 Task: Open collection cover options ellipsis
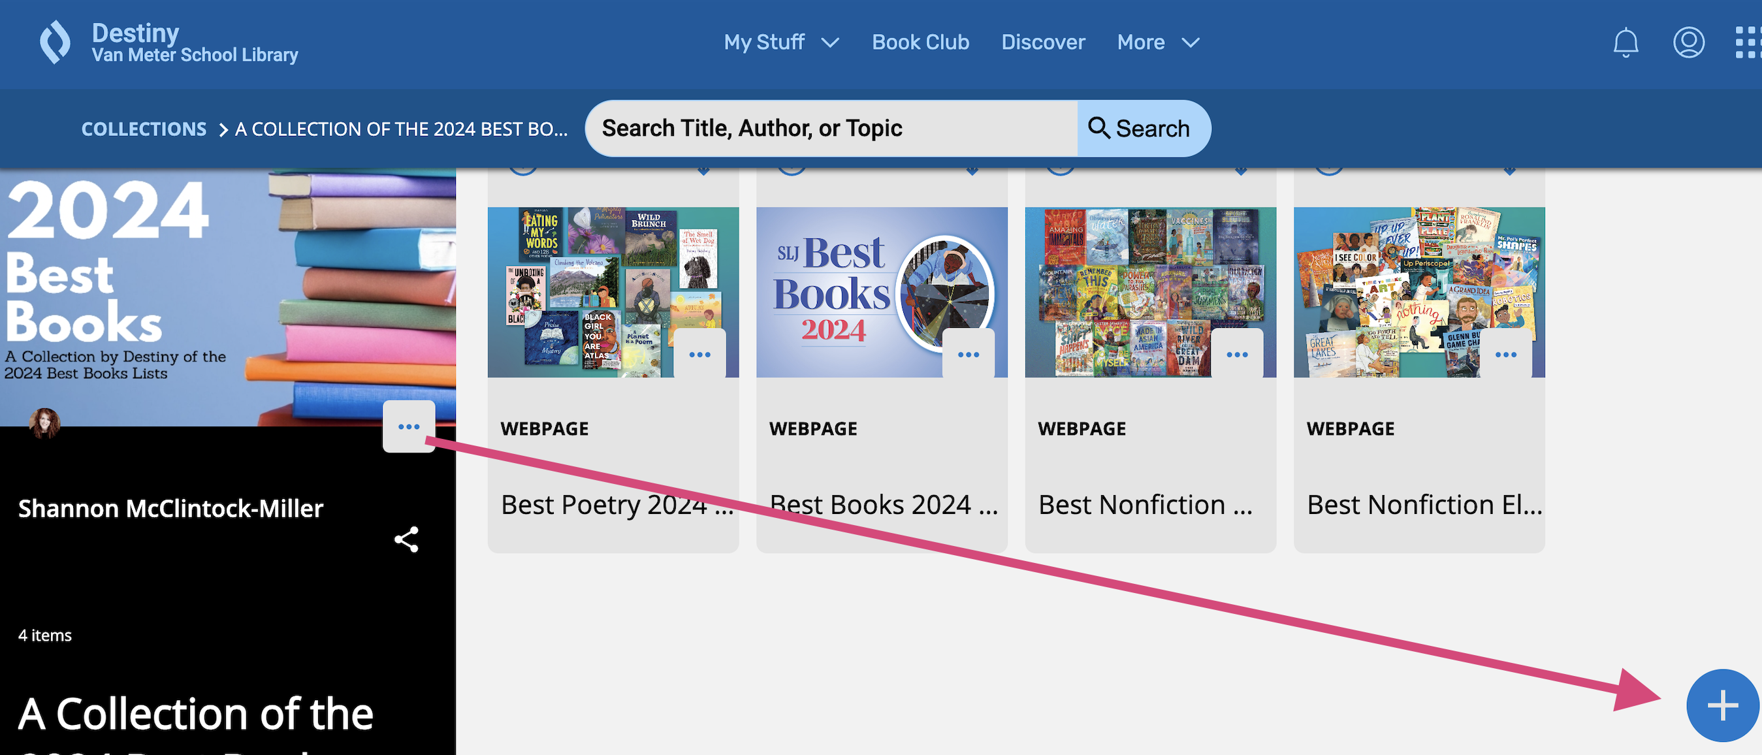tap(408, 426)
